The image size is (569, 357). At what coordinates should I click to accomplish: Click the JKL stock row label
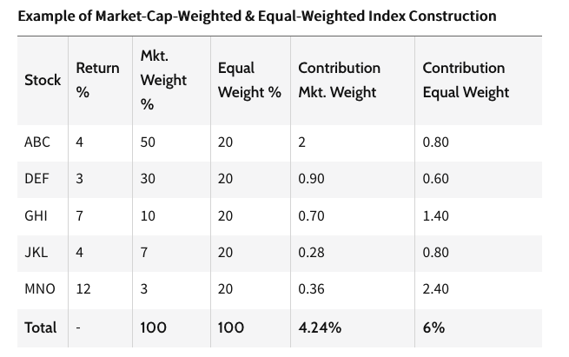36,253
